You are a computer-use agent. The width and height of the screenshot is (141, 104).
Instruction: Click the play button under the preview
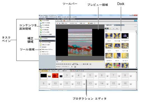63,64
